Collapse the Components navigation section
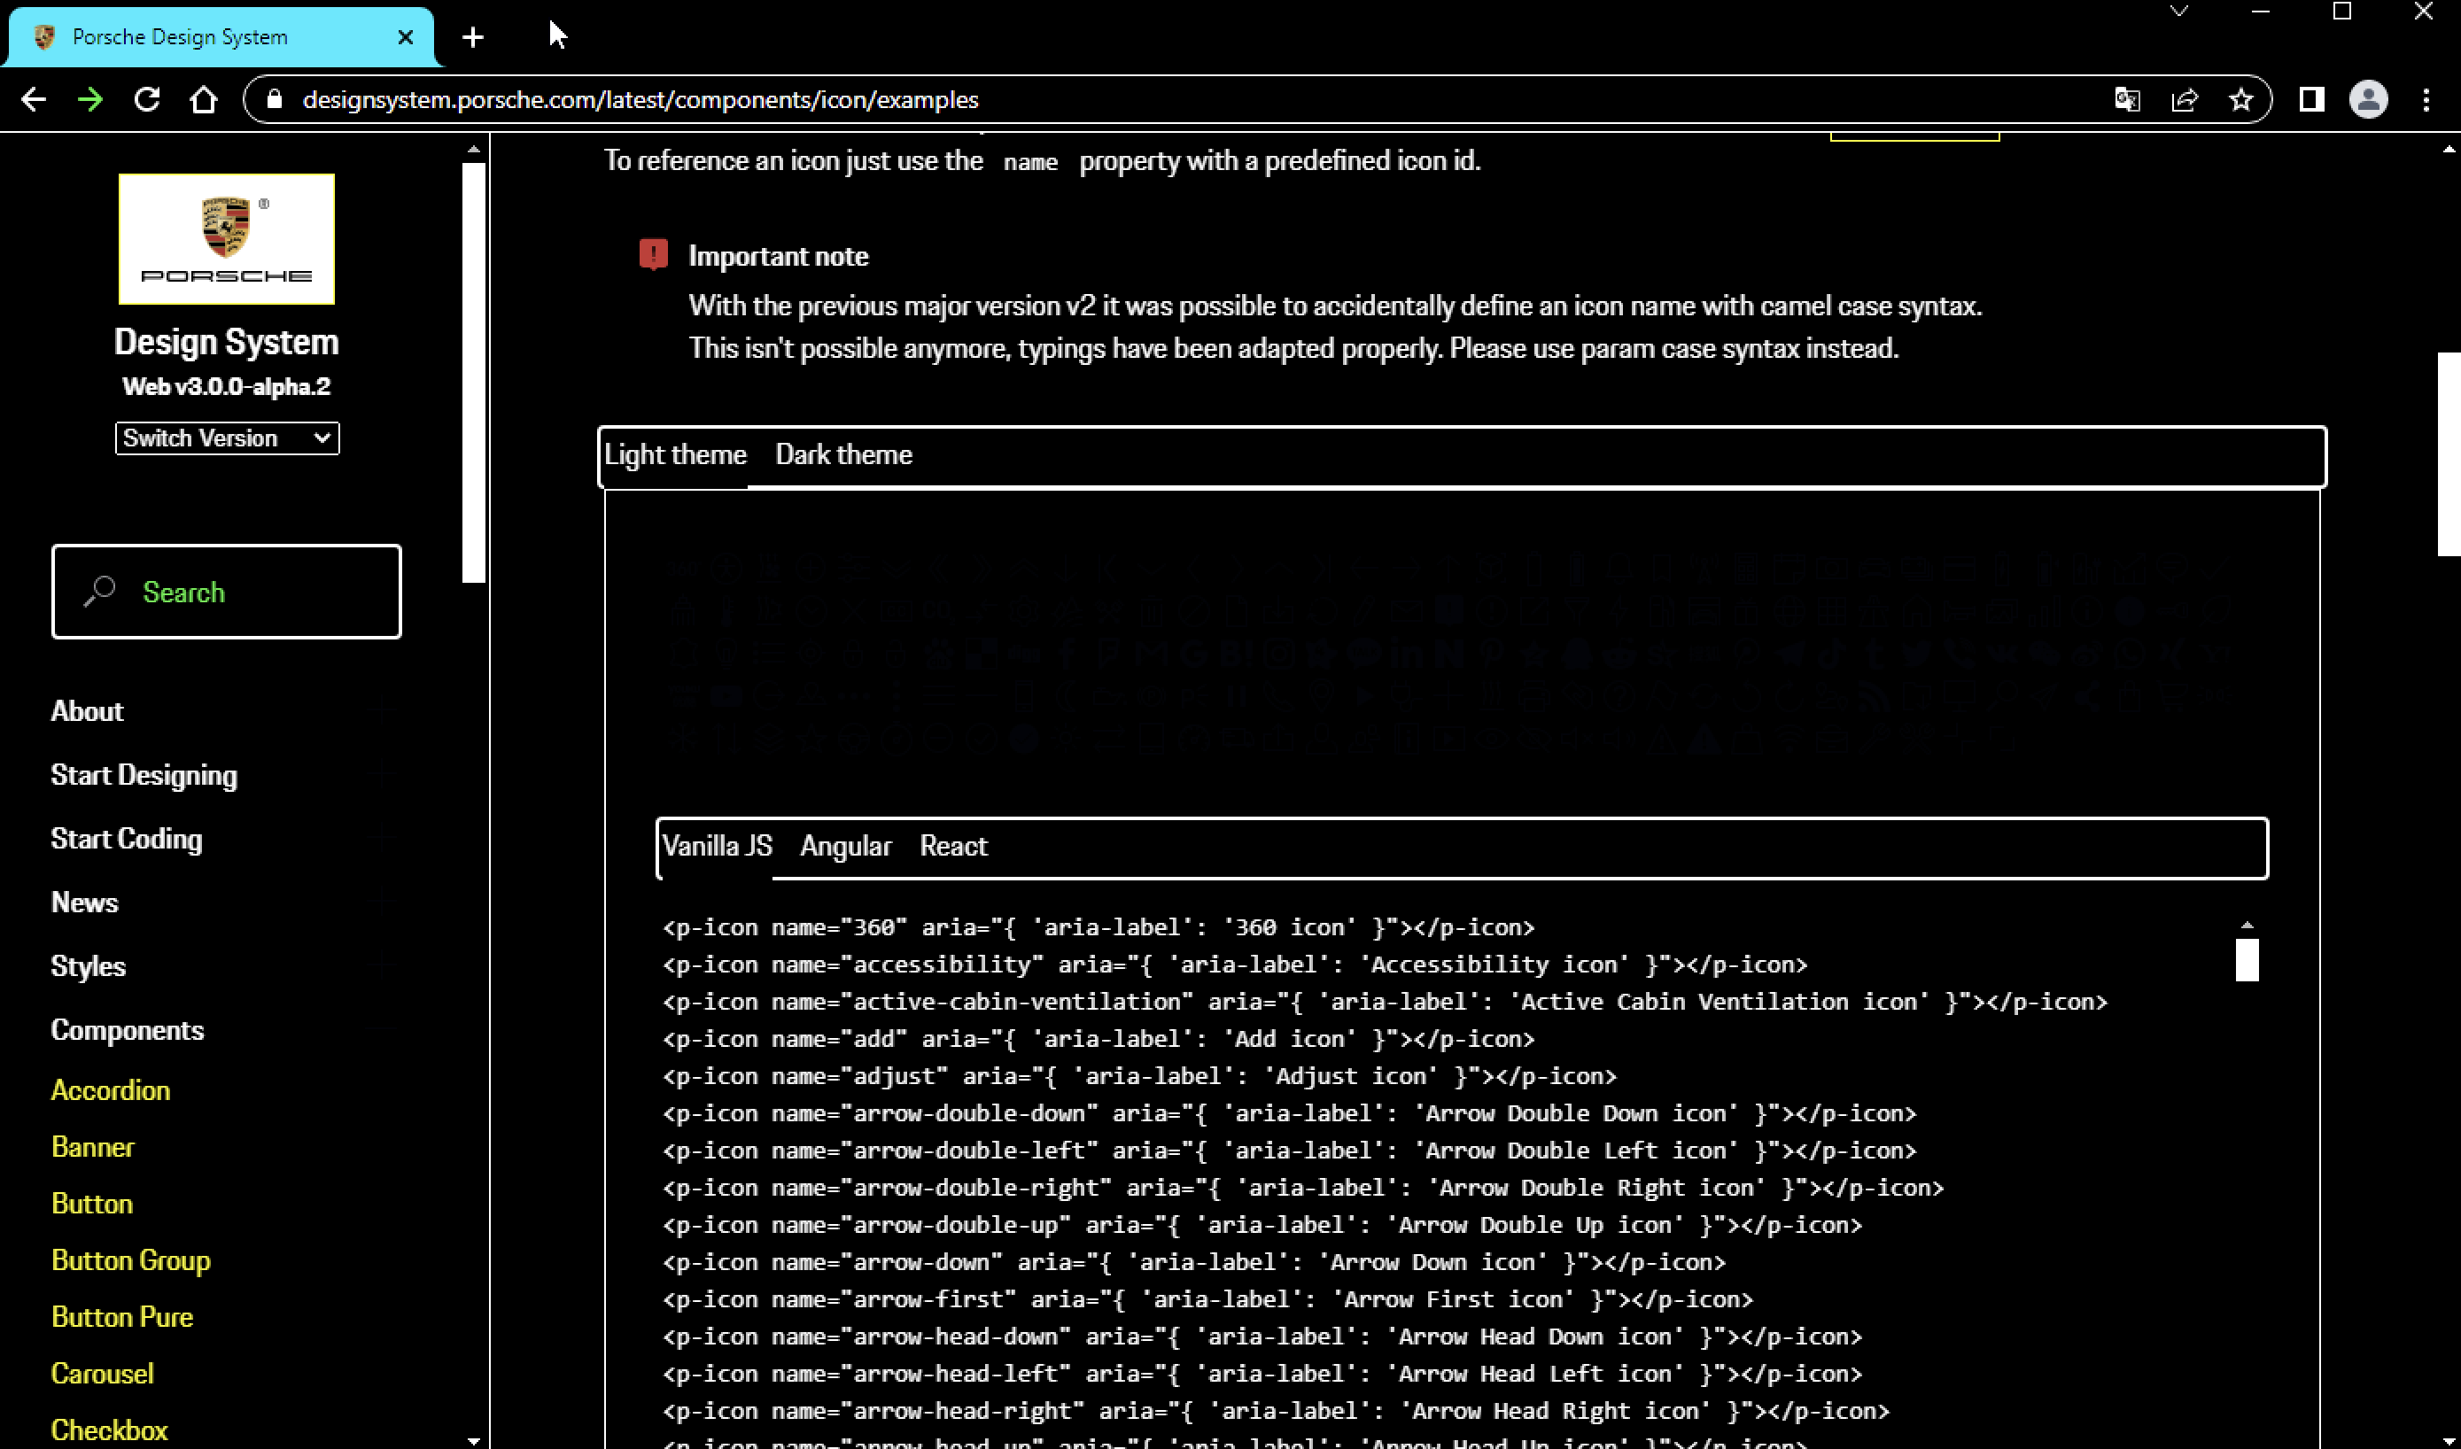Image resolution: width=2461 pixels, height=1449 pixels. (x=128, y=1030)
